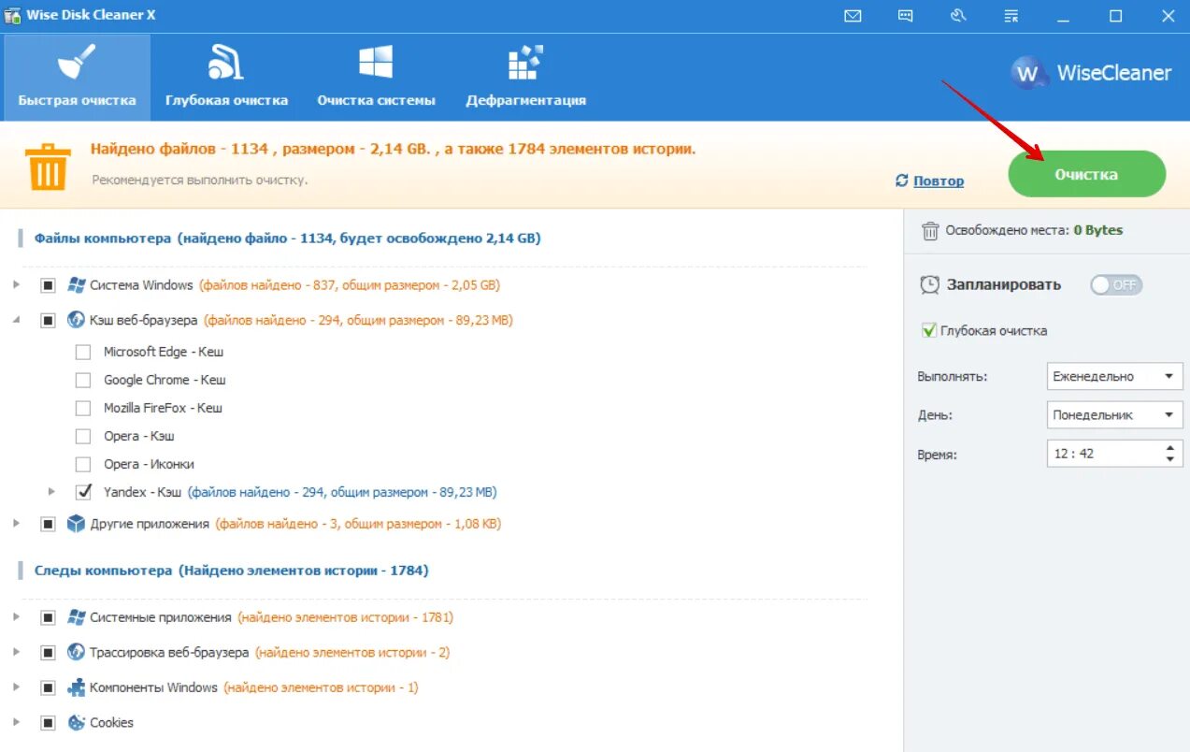Uncheck the Yandex - Кэш checkbox
Screen dimensions: 1190x752
click(83, 491)
